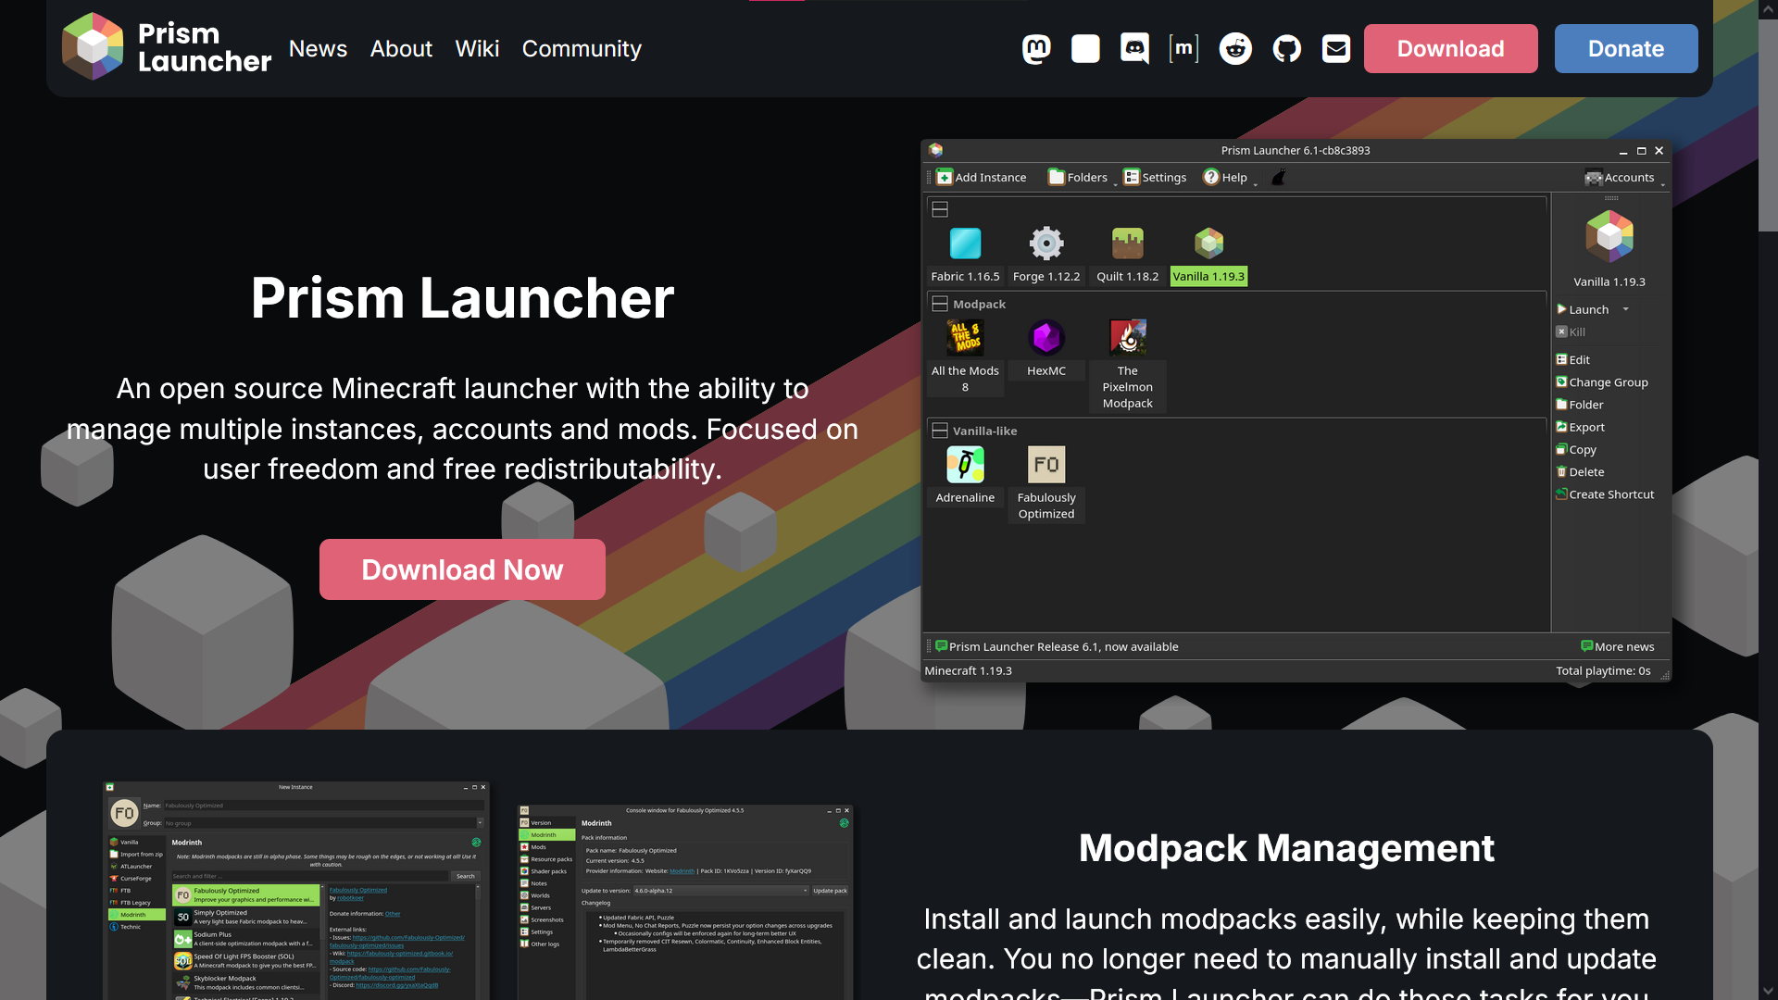Open the Community nav item
This screenshot has height=1000, width=1778.
[582, 49]
